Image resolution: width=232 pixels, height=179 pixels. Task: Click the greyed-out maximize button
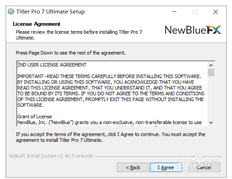point(195,12)
